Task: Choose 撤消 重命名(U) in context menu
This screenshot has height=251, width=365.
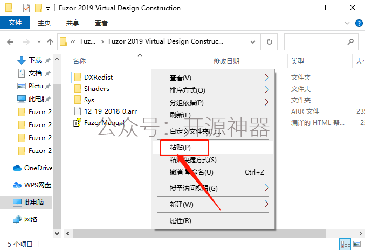Action: [213, 172]
